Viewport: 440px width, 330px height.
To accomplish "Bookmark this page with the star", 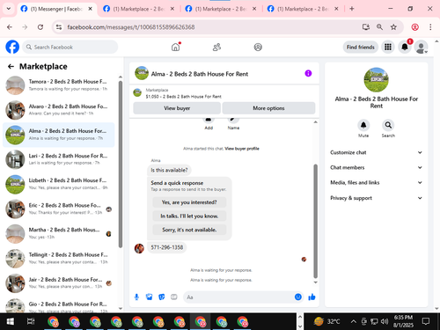I will point(393,27).
